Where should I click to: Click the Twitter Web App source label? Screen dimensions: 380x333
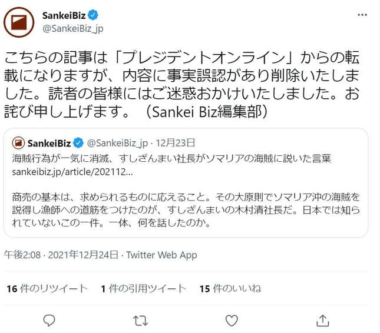click(x=161, y=255)
